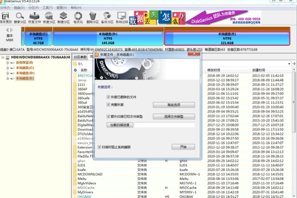Expand 本地磁盘(D:) in the tree
The height and width of the screenshot is (198, 297).
(x=8, y=73)
